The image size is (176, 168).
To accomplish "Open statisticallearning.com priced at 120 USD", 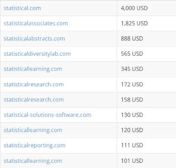I will [33, 130].
